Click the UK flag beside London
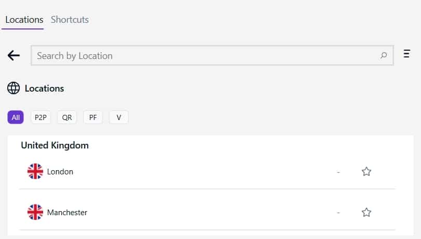The height and width of the screenshot is (239, 421). click(35, 171)
